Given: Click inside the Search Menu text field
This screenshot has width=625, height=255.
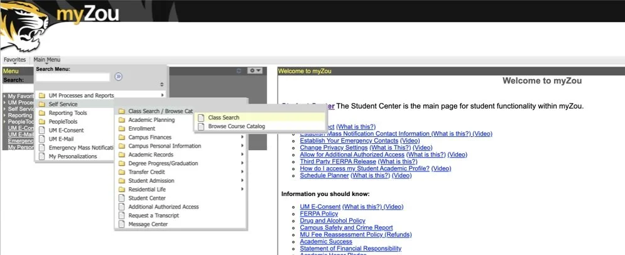Looking at the screenshot, I should tap(73, 77).
